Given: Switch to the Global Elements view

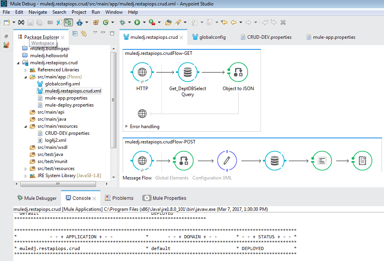Looking at the screenshot, I should (x=172, y=177).
